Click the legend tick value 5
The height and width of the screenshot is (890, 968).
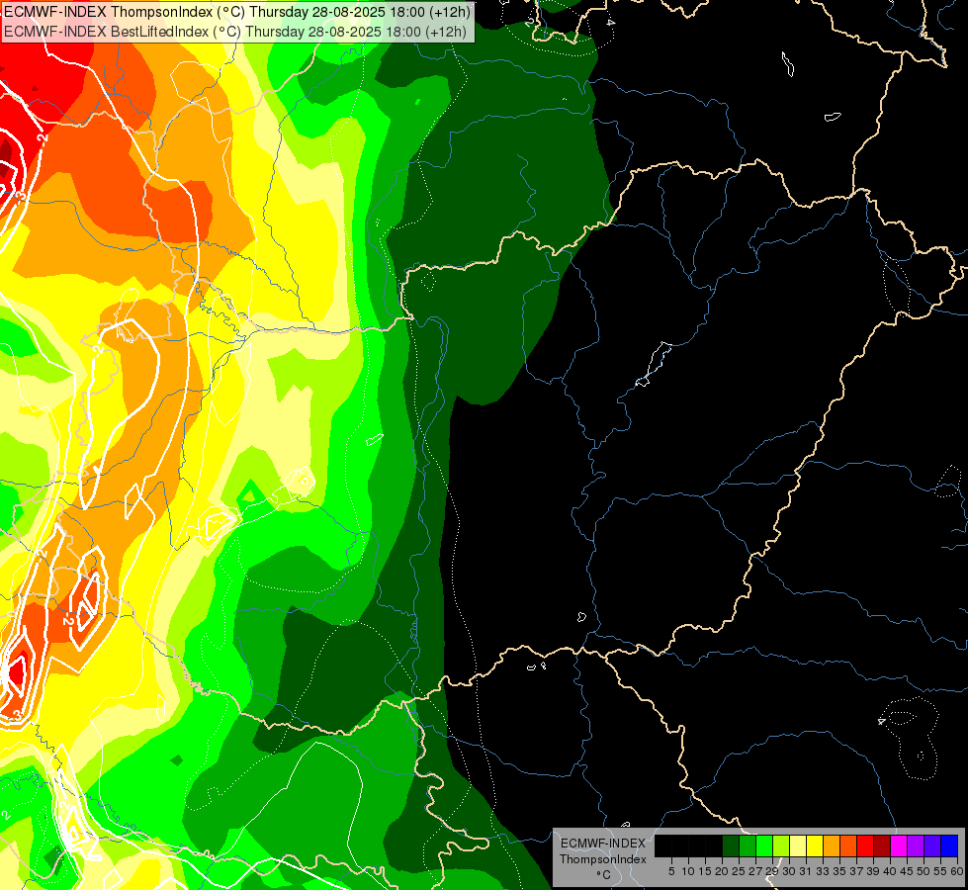point(671,871)
